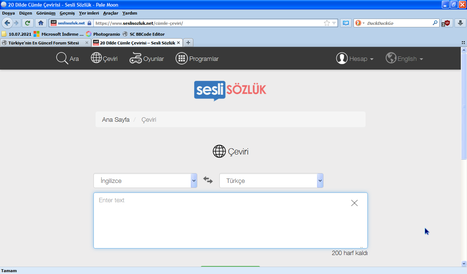This screenshot has width=467, height=274.
Task: Open the Görünüm menu
Action: point(46,13)
